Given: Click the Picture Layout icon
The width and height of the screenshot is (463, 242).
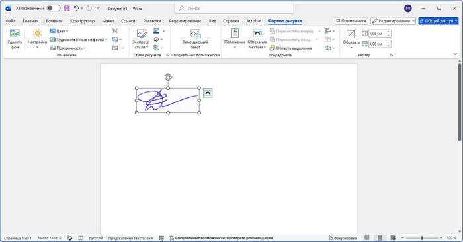Looking at the screenshot, I should pos(156,48).
